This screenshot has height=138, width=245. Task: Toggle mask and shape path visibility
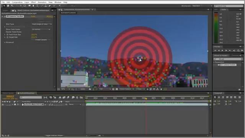click(x=76, y=89)
